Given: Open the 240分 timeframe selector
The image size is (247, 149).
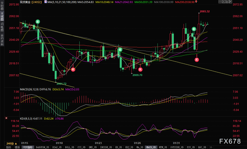Looking at the screenshot, I should (x=12, y=143).
